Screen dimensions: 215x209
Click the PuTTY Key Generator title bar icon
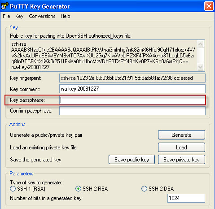pos(4,6)
